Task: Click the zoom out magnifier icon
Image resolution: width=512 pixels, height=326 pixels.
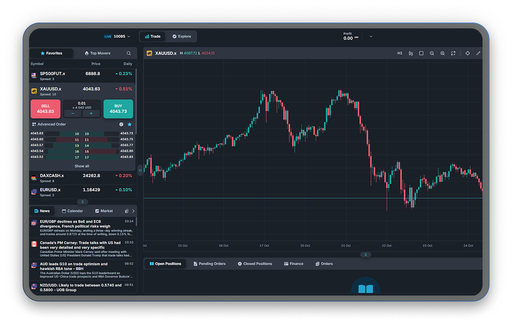Action: click(x=432, y=53)
